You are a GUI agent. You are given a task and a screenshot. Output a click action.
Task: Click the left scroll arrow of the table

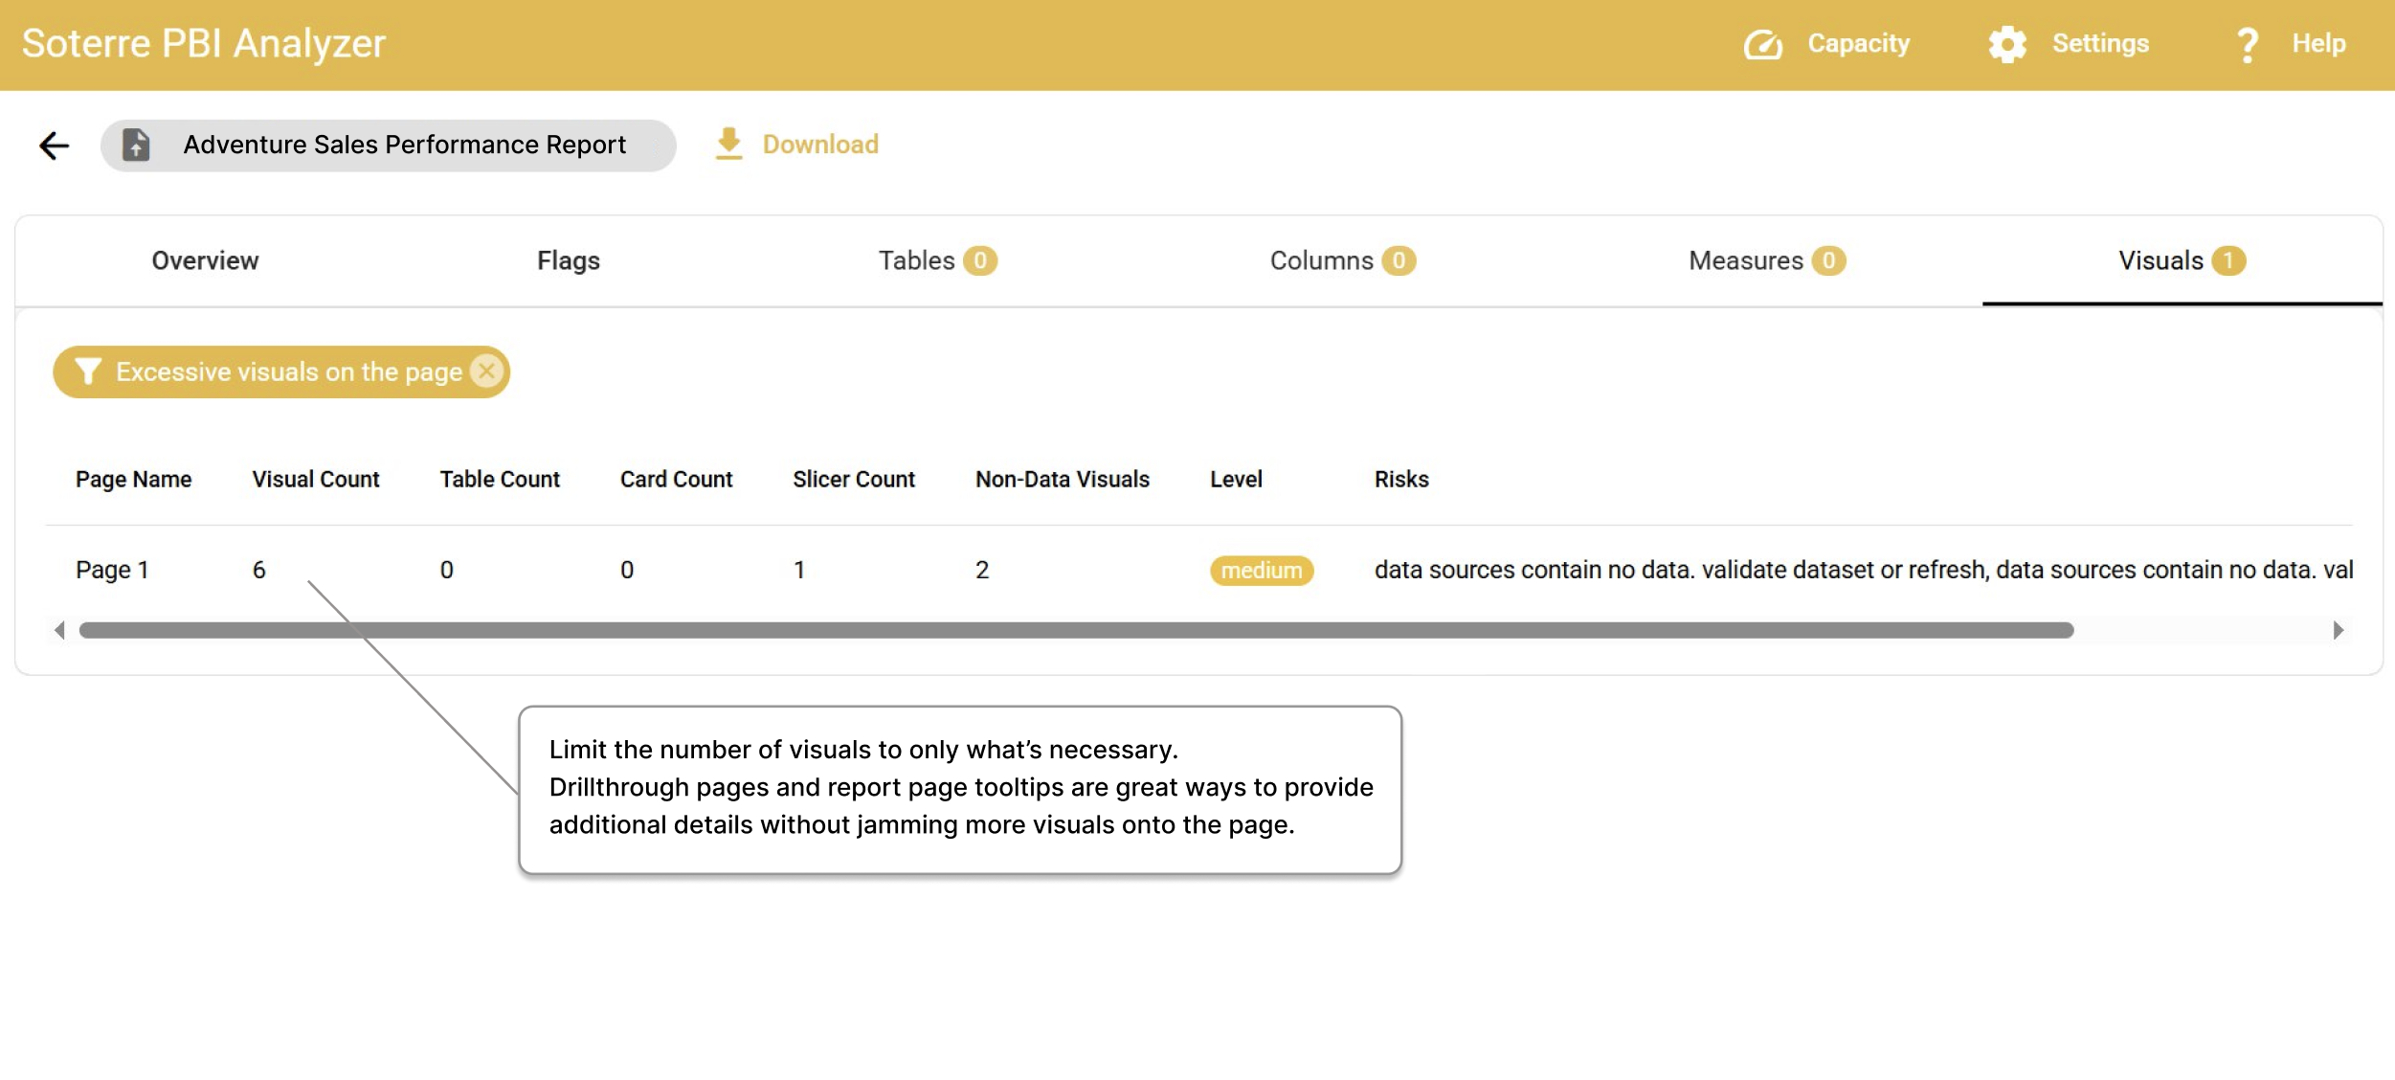60,629
